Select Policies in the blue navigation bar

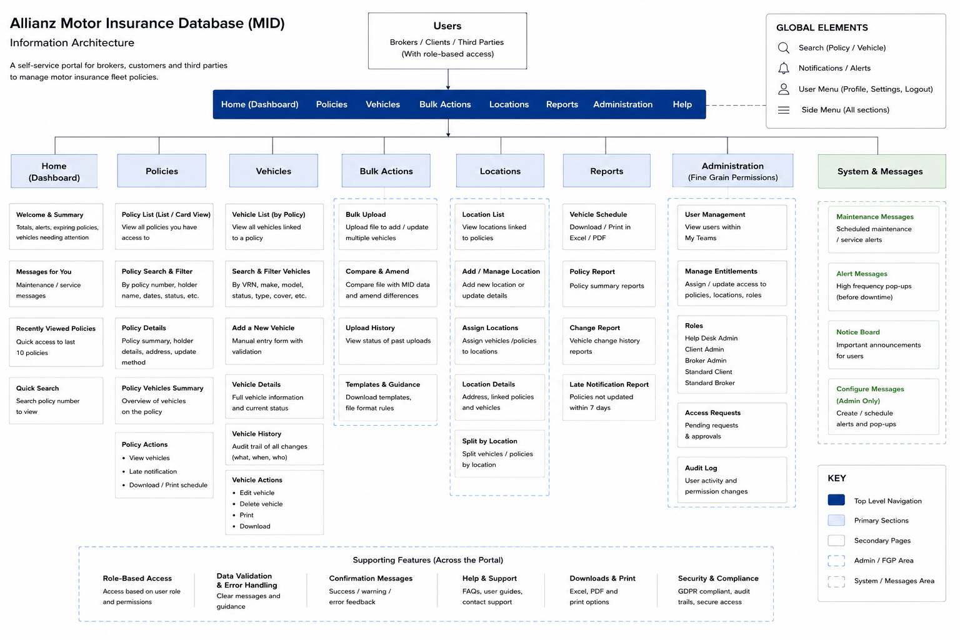[x=331, y=104]
